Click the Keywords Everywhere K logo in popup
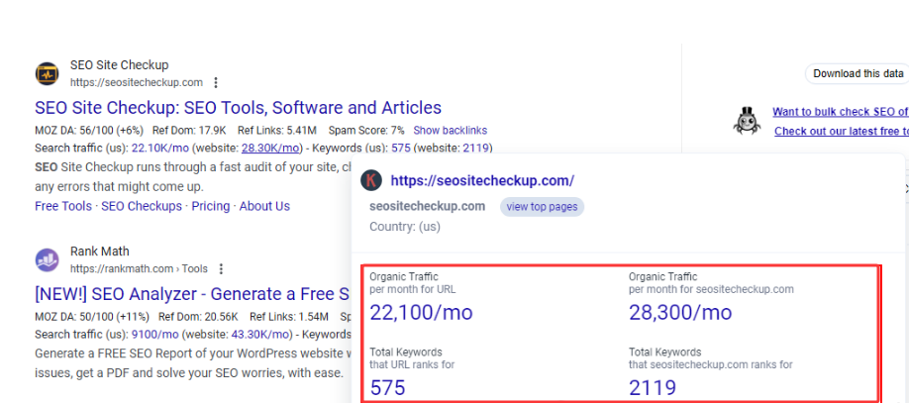The height and width of the screenshot is (403, 909). 371,180
